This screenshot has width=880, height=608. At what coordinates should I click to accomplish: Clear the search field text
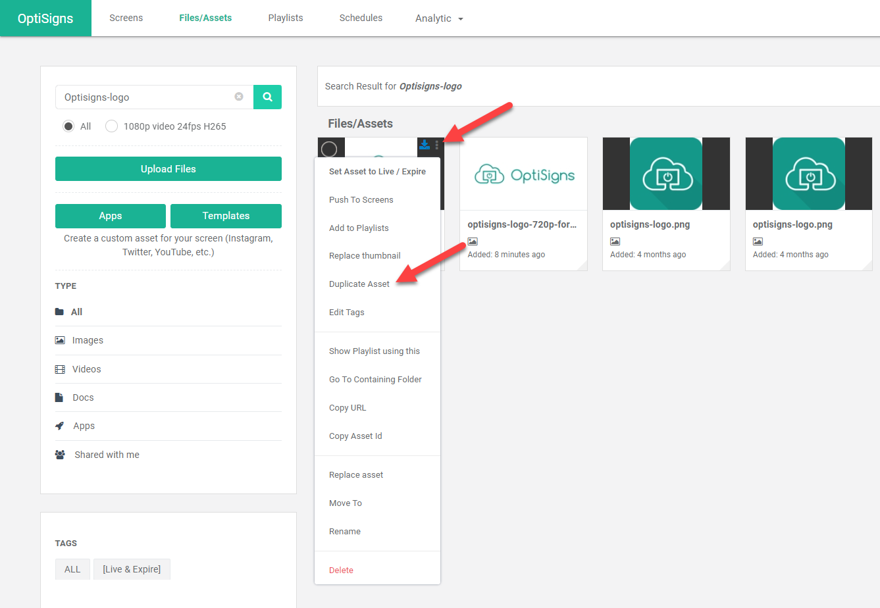[239, 97]
